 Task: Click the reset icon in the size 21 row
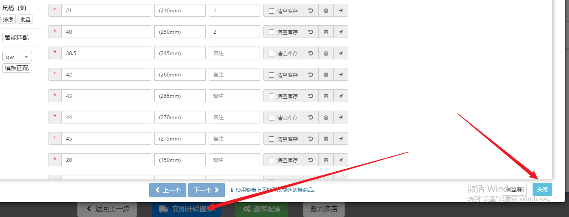[311, 11]
